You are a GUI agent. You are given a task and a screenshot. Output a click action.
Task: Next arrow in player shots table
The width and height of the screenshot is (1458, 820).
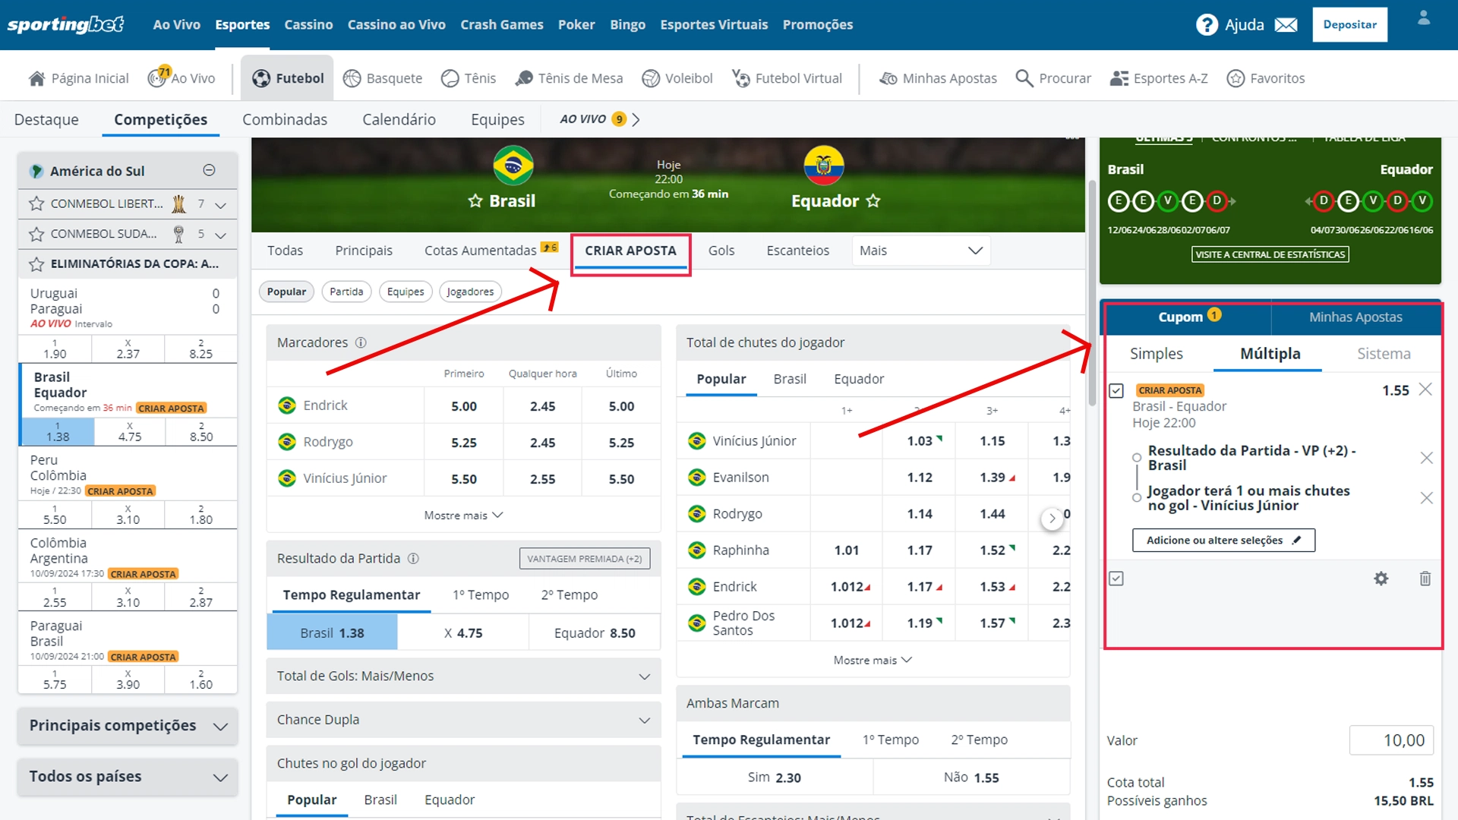coord(1052,519)
